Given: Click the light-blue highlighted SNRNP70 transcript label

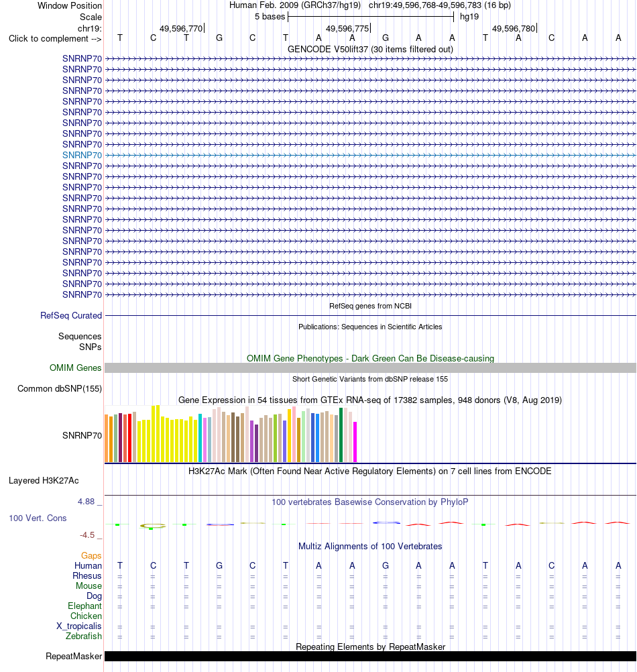Looking at the screenshot, I should coord(82,155).
